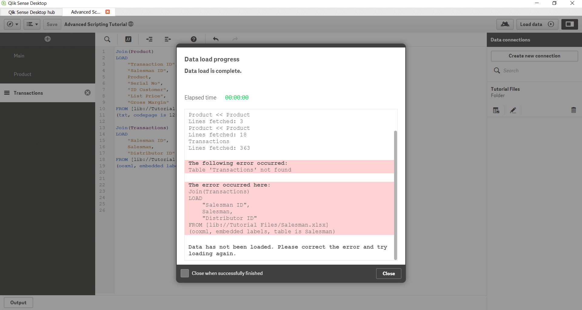Undo the last script edit
Viewport: 582px width, 310px height.
tap(216, 39)
